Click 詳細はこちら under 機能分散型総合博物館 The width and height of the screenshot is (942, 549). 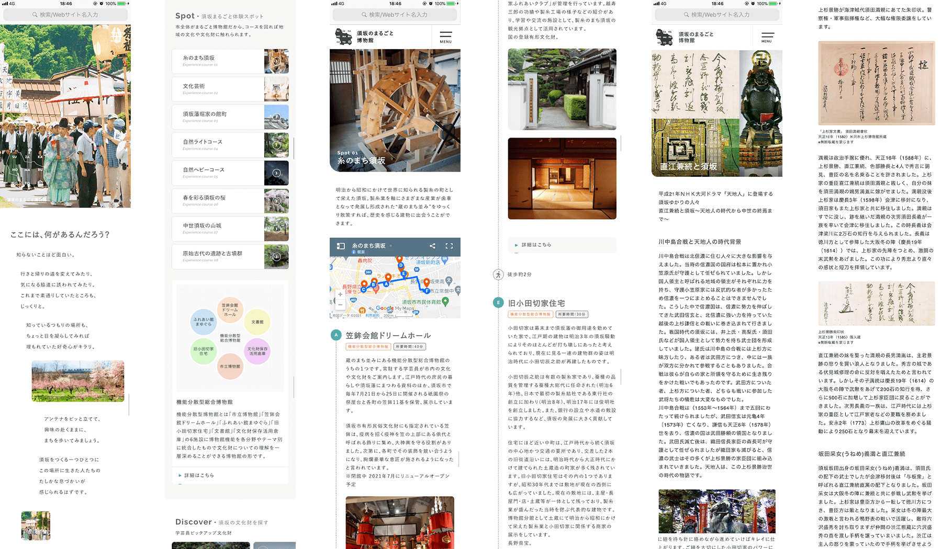tap(199, 475)
